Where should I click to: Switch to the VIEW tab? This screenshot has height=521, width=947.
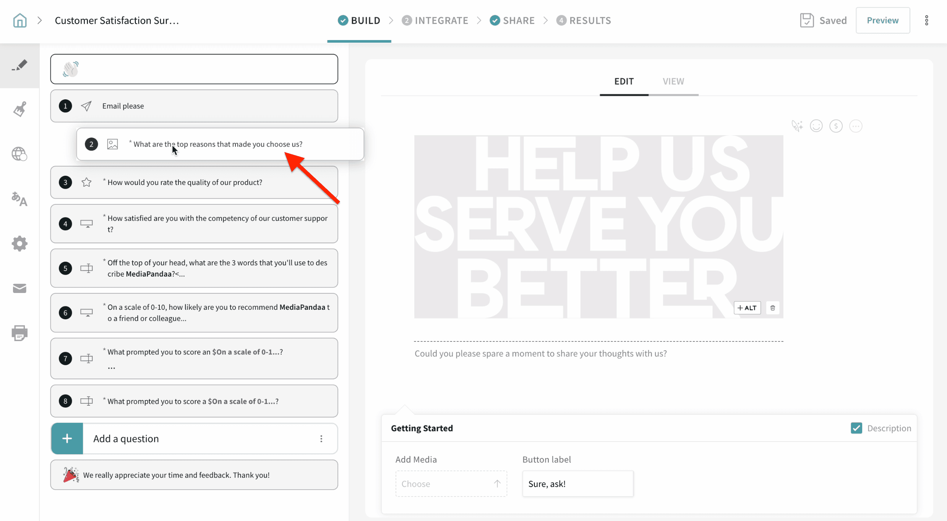point(673,81)
